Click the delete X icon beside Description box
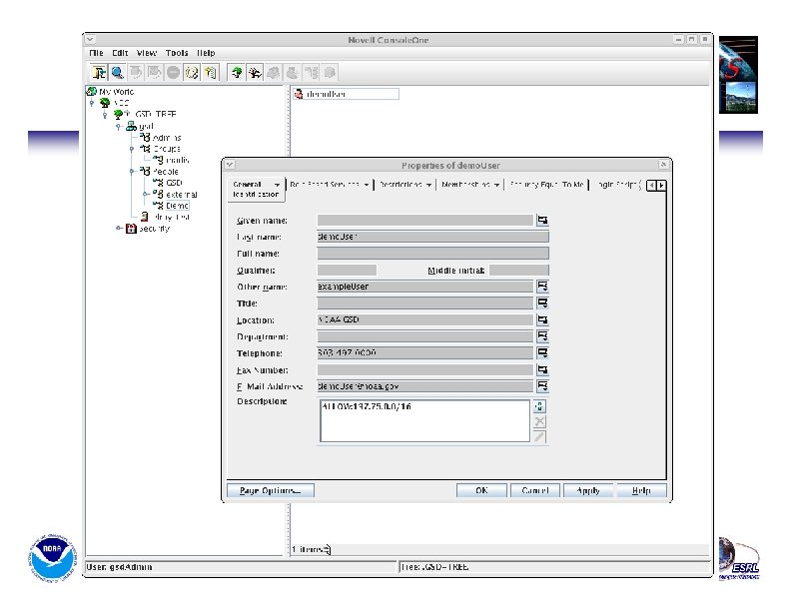The height and width of the screenshot is (611, 791). (539, 421)
